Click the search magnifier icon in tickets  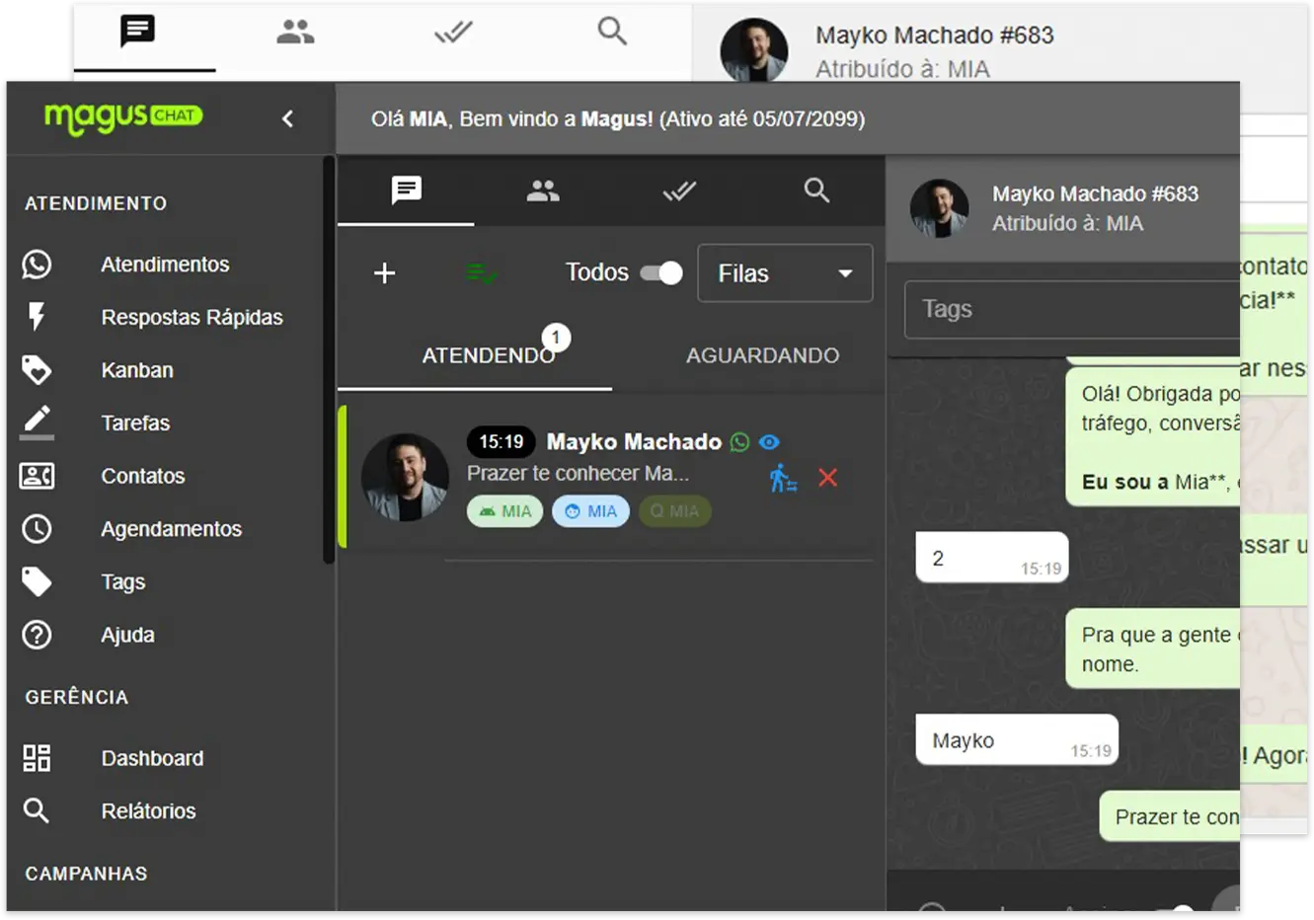[x=816, y=191]
